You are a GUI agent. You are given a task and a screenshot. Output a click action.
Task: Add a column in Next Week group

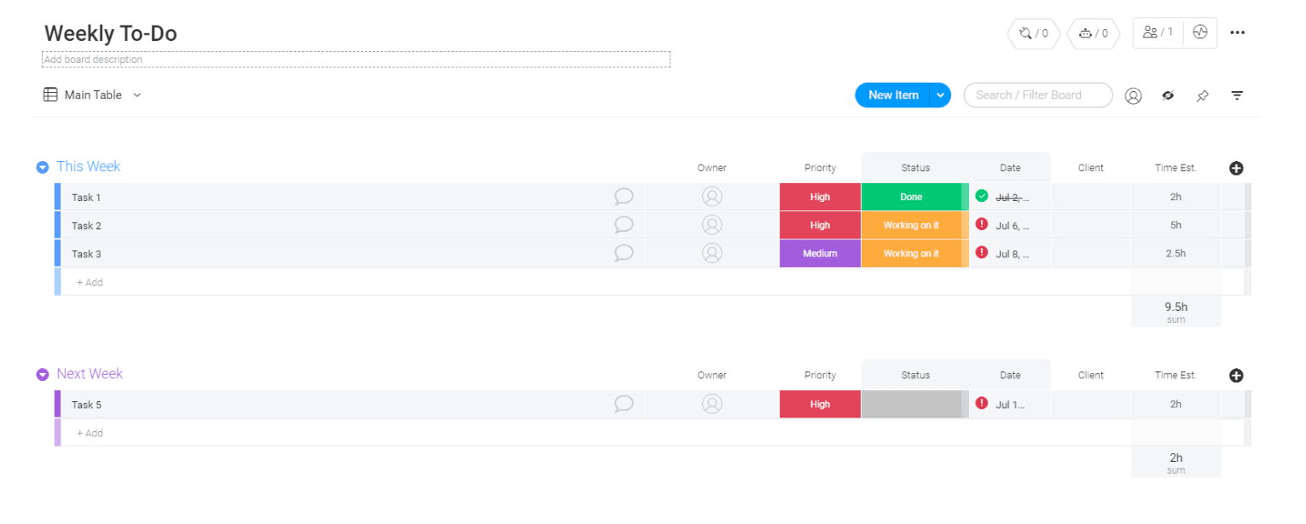[x=1236, y=375]
